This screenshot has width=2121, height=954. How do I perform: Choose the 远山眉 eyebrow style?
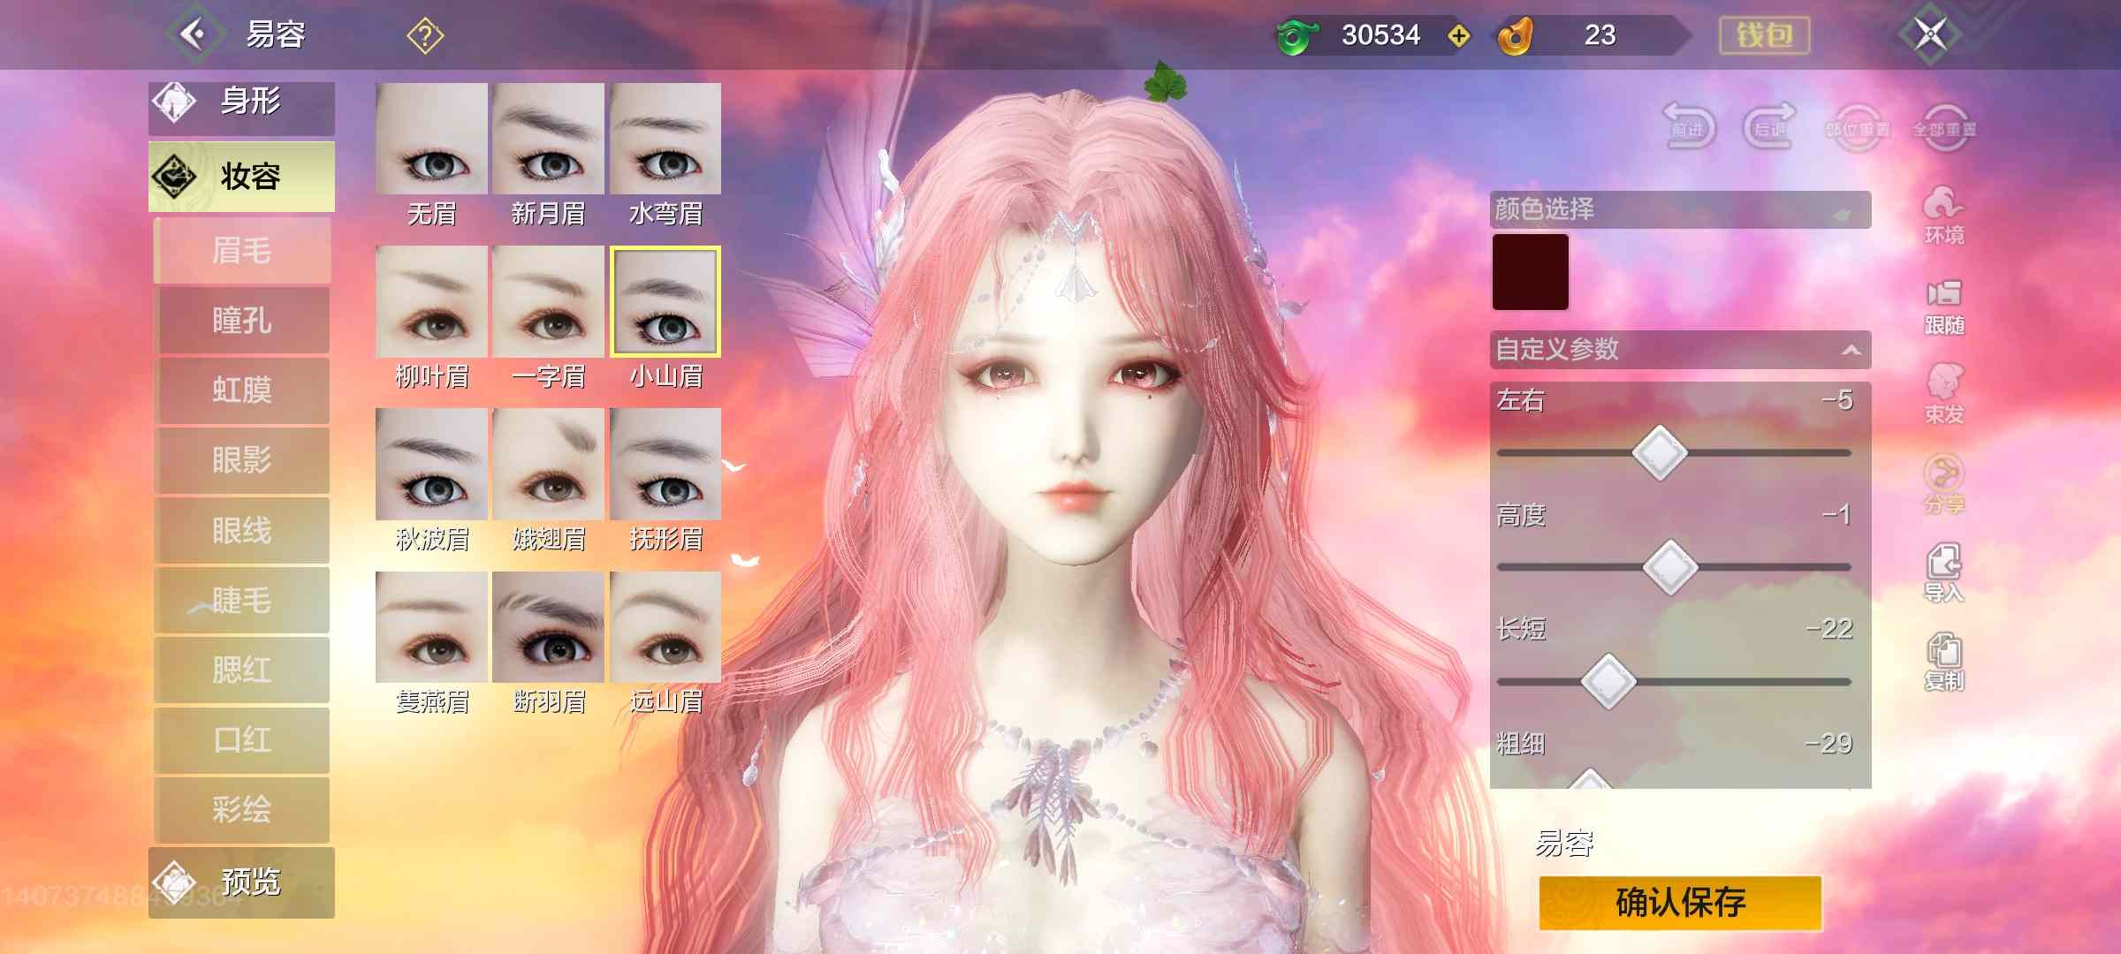665,627
